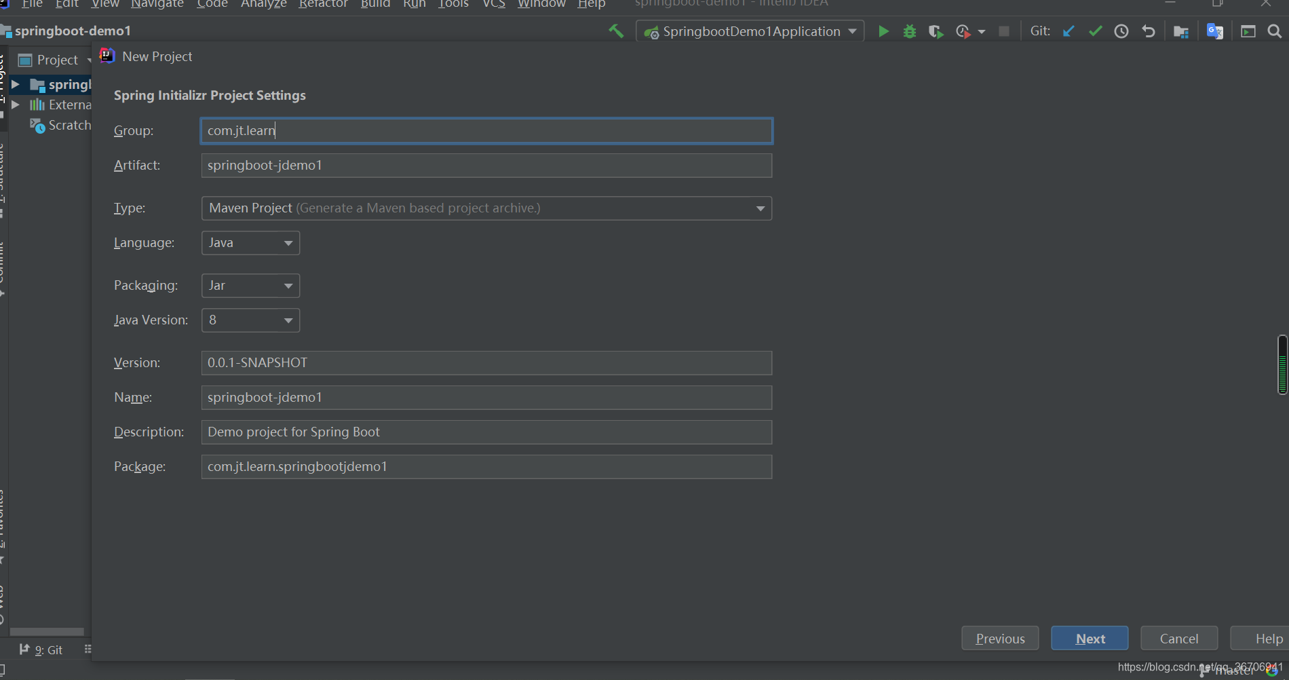Open Search Everywhere magnifier icon
Image resolution: width=1289 pixels, height=680 pixels.
tap(1275, 31)
